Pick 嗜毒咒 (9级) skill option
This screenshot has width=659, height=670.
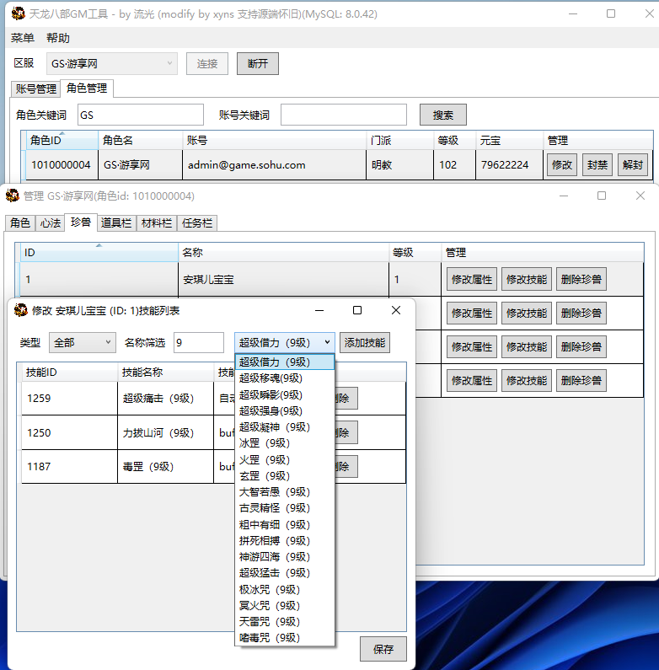tap(270, 638)
